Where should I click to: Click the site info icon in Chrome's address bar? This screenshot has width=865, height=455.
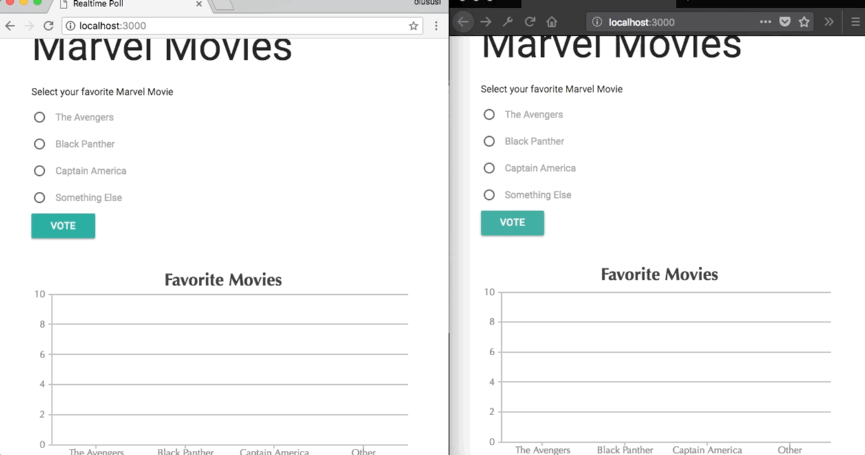(70, 26)
